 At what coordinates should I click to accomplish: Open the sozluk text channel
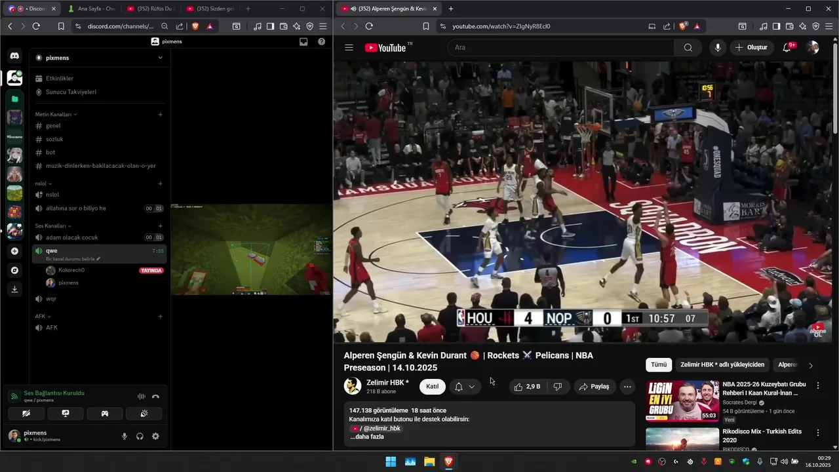point(99,139)
